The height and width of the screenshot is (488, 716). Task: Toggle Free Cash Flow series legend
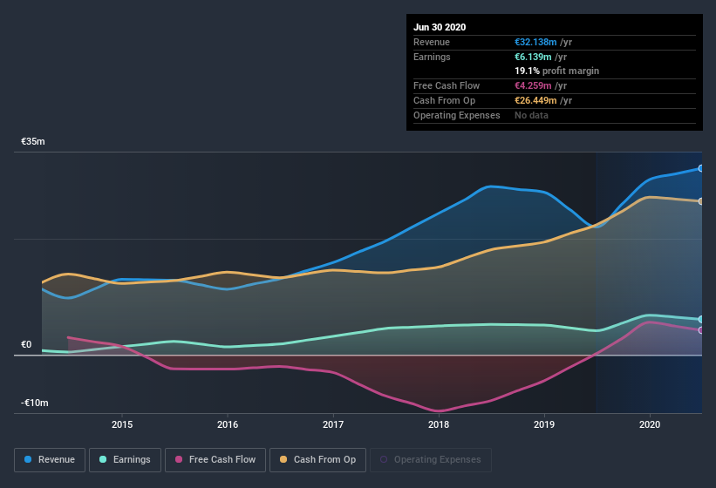(215, 460)
